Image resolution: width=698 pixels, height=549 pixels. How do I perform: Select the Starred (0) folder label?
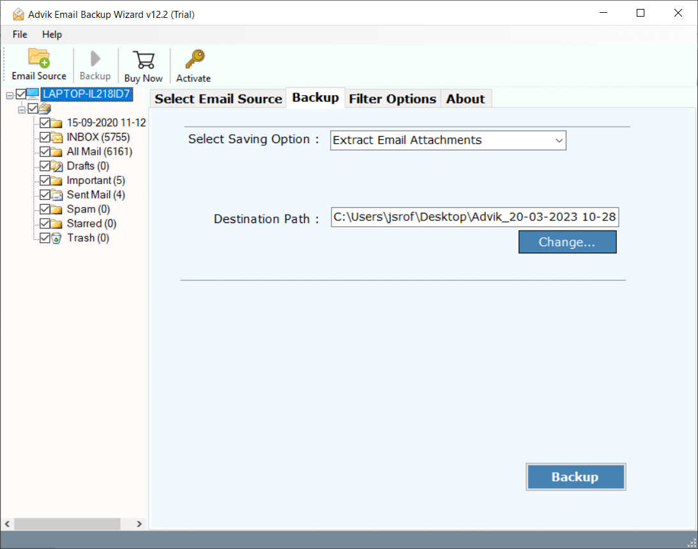point(91,224)
